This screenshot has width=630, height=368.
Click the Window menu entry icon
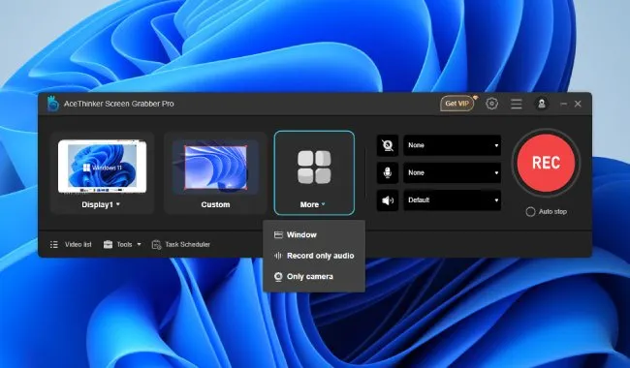278,234
